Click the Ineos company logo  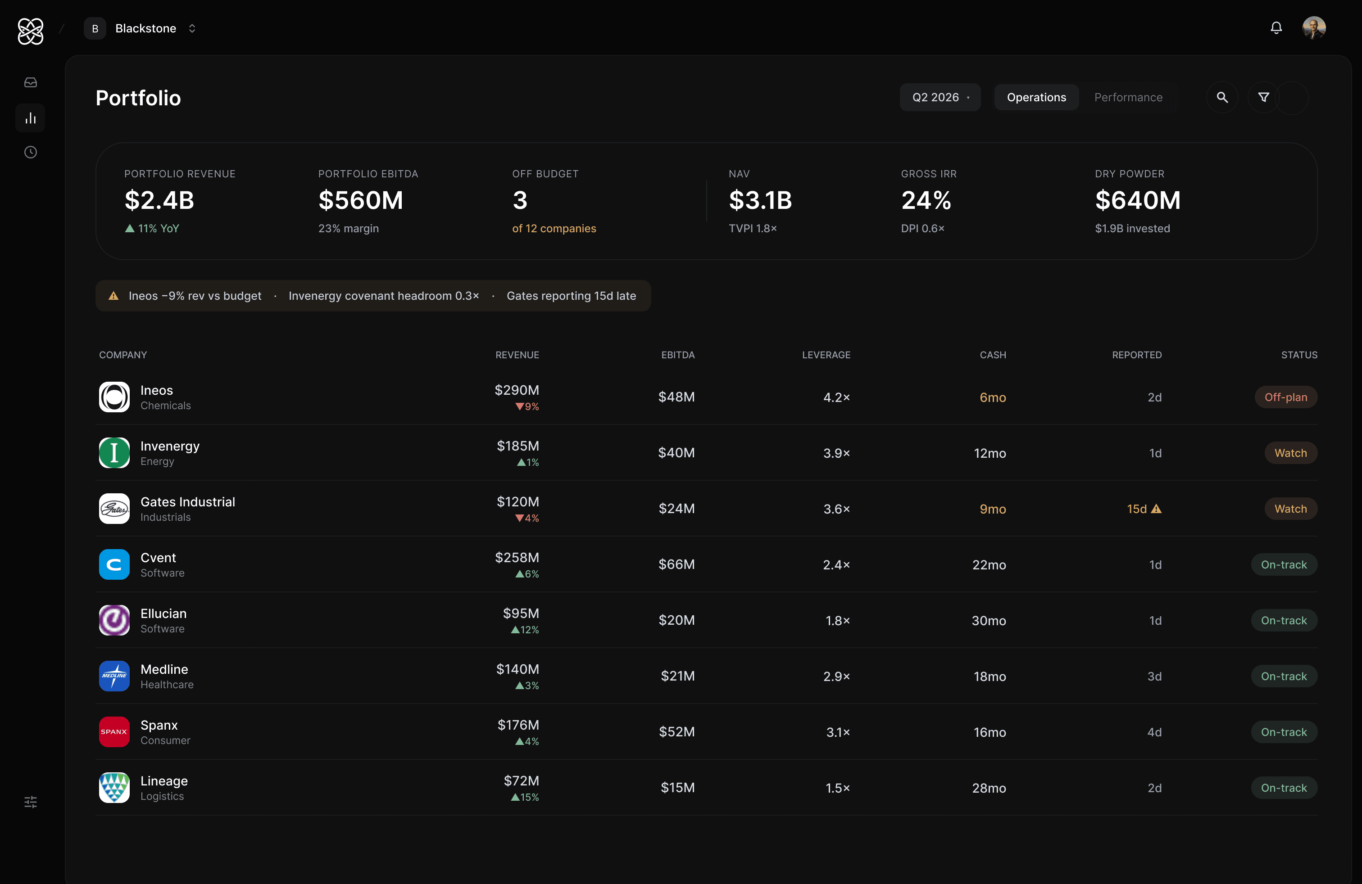click(x=114, y=397)
